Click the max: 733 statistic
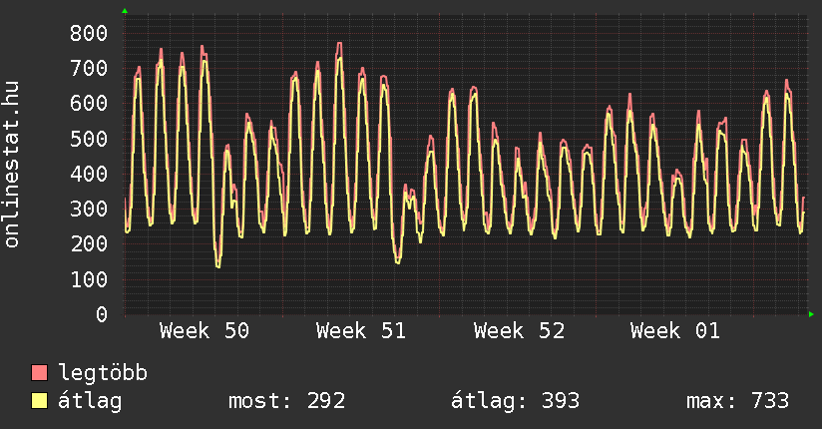This screenshot has width=822, height=429. (737, 401)
